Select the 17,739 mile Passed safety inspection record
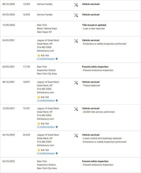 (x=70, y=70)
